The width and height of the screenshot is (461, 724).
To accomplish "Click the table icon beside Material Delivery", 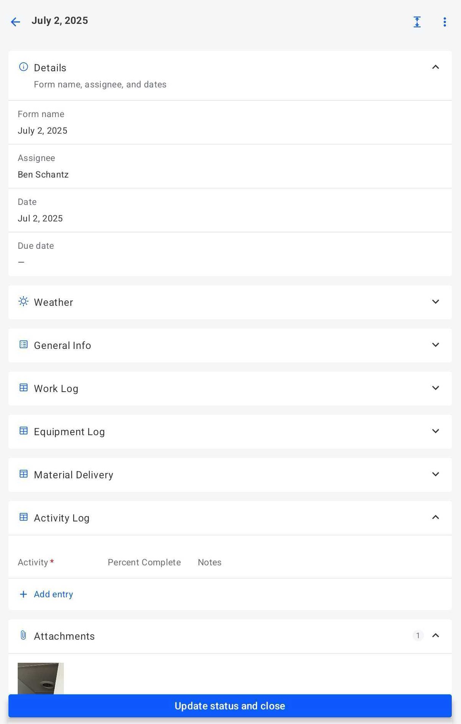I will coord(23,474).
